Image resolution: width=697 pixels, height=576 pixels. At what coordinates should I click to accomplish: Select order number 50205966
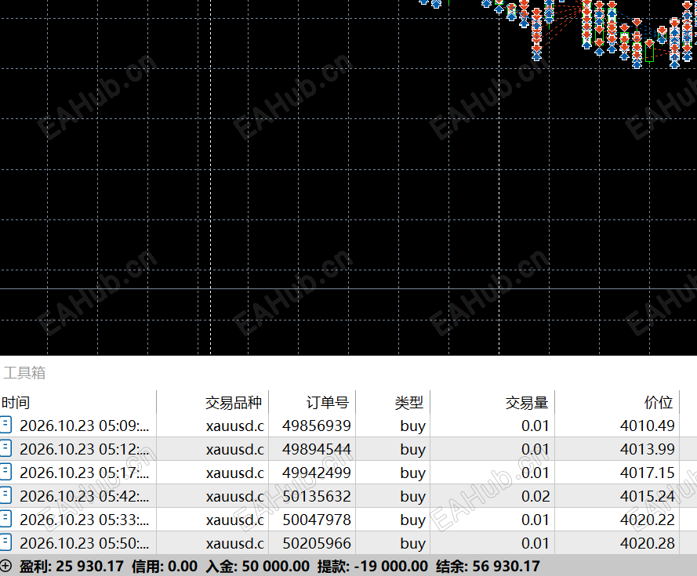click(317, 544)
